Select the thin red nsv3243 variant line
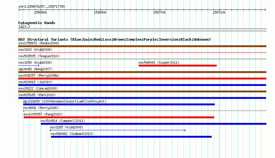The height and width of the screenshot is (158, 275). coord(142,52)
